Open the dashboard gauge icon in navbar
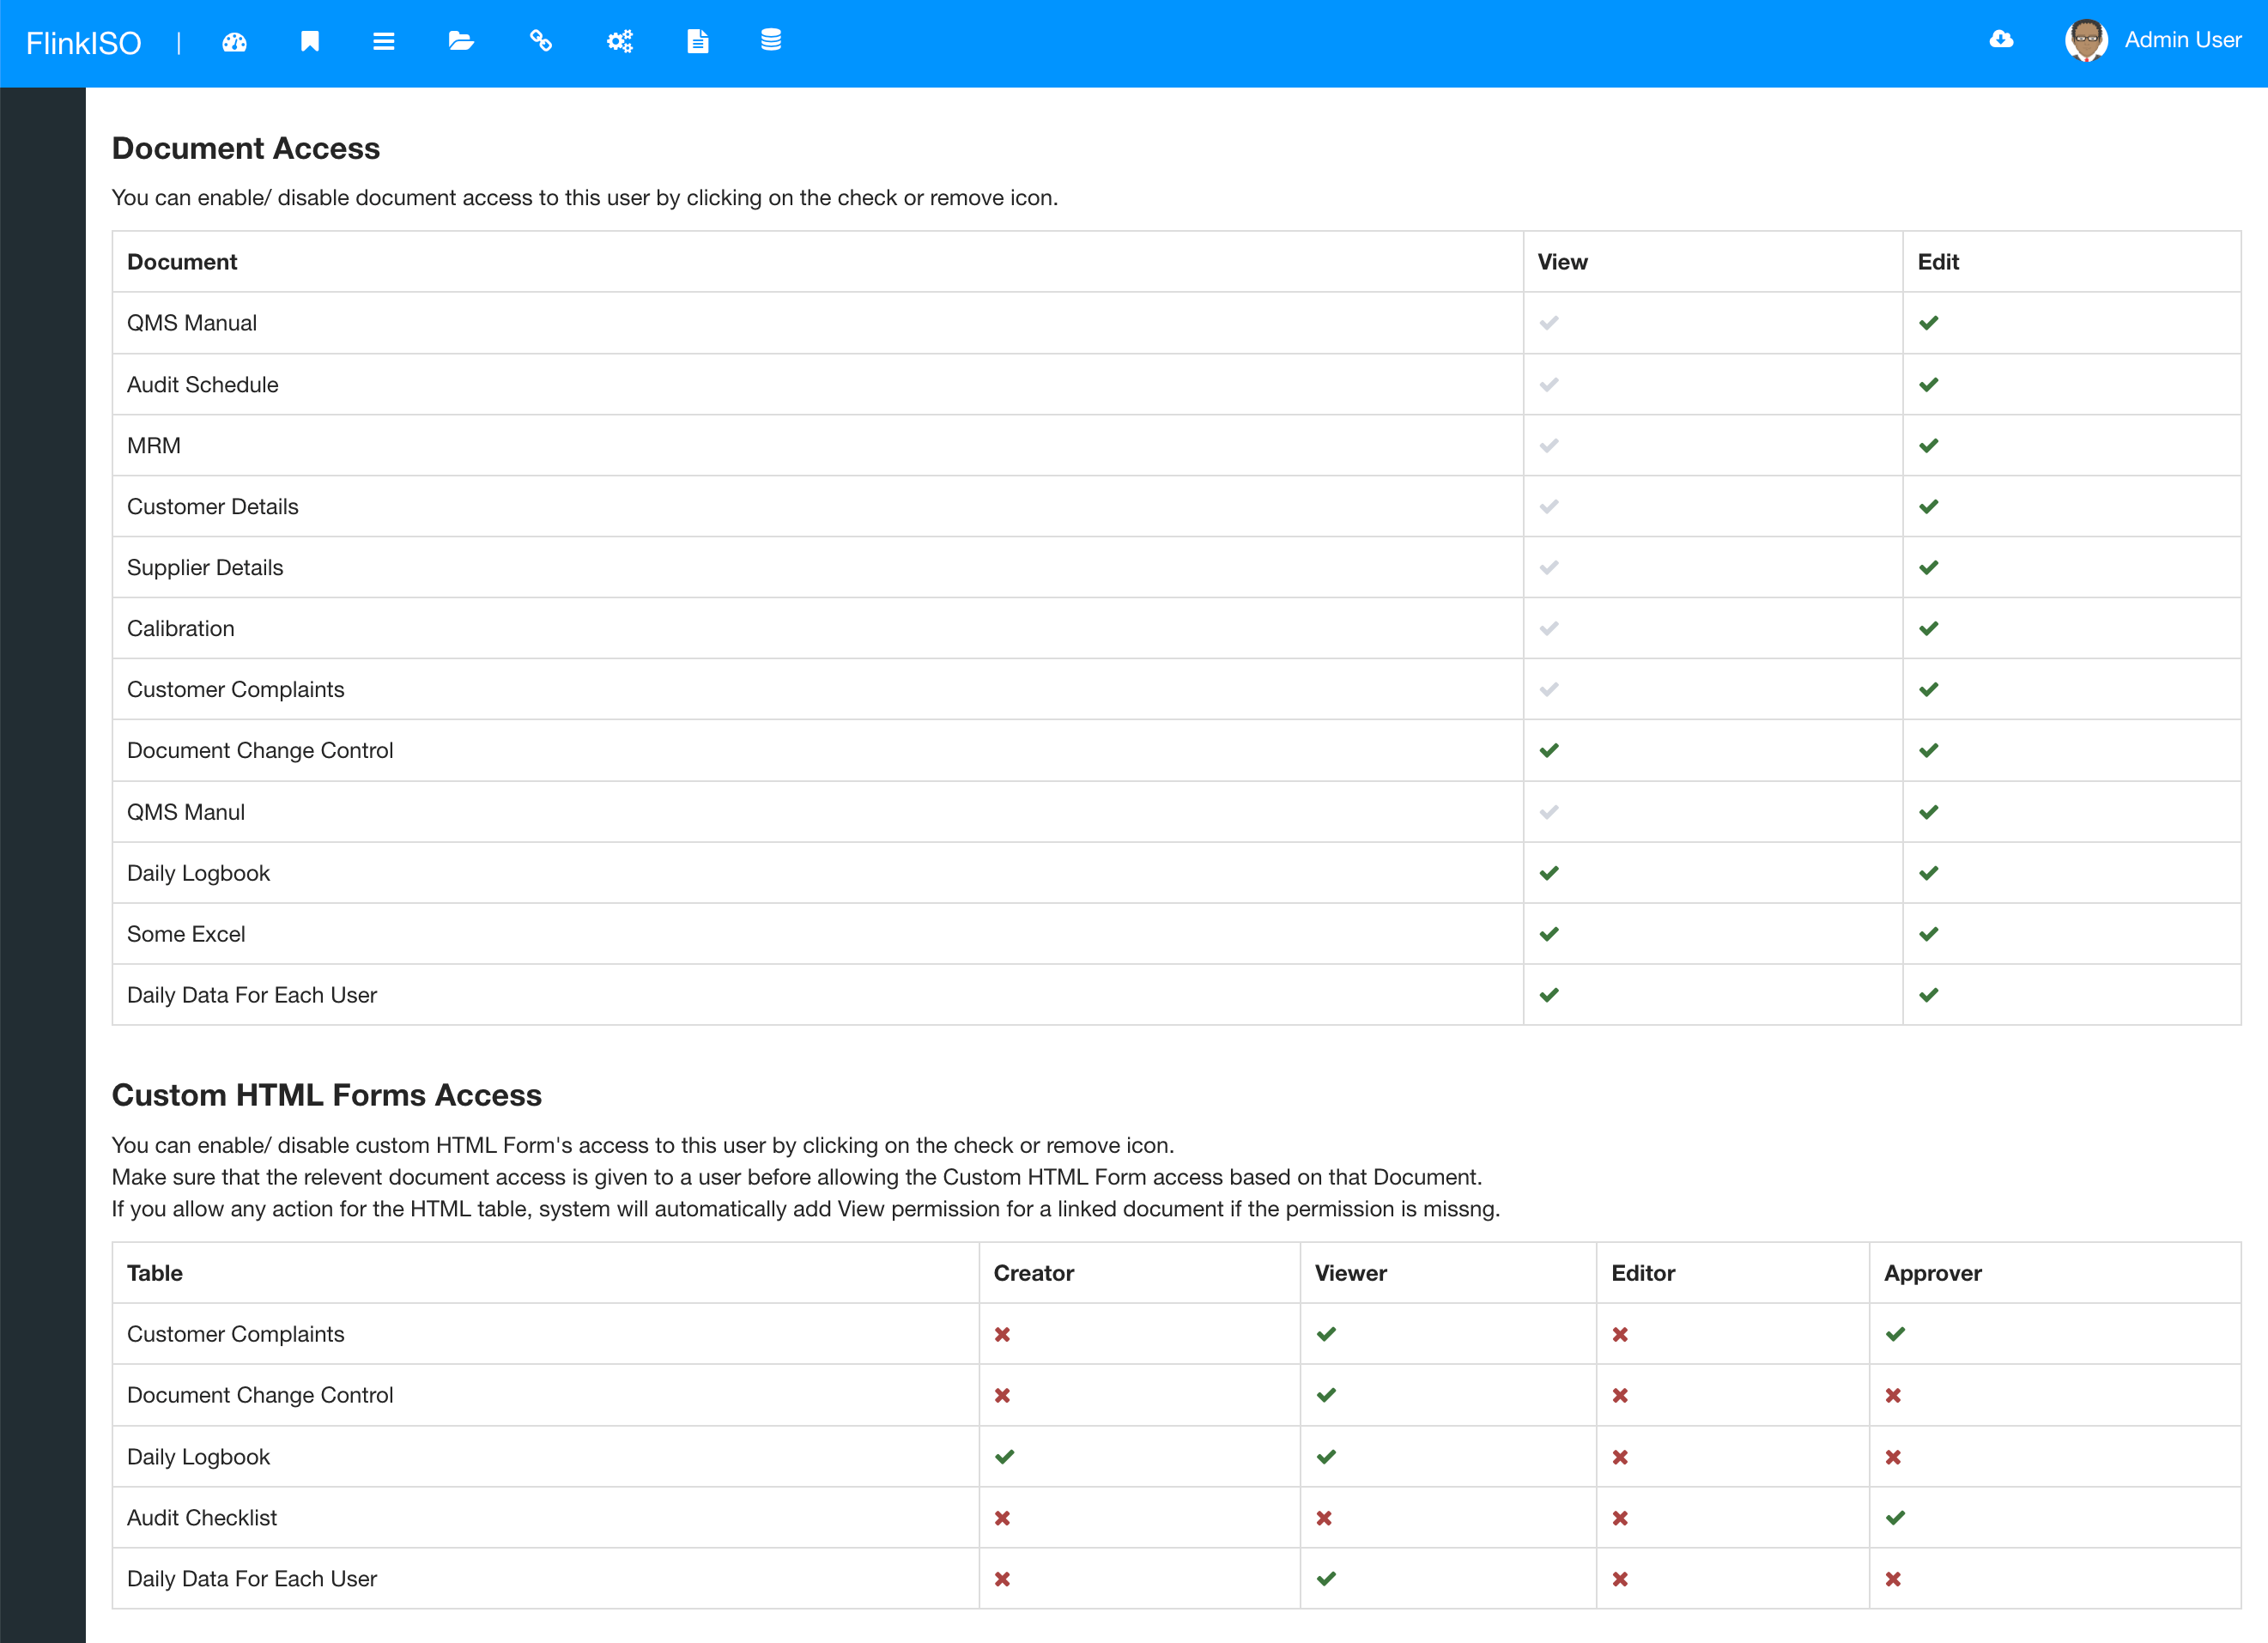Screen dimensions: 2268x1643 point(234,42)
